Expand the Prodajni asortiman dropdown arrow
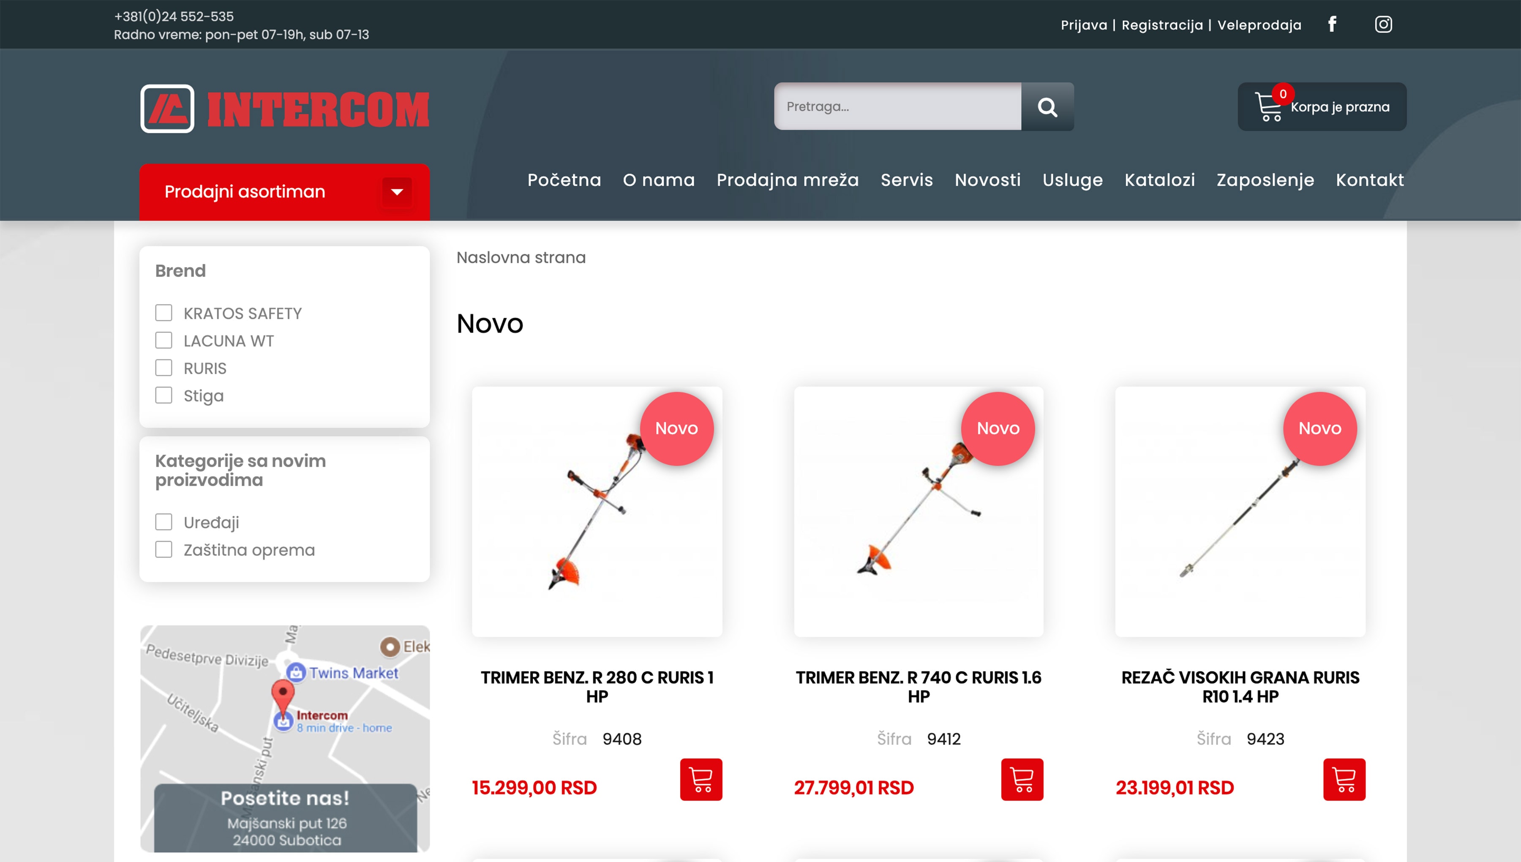Screen dimensions: 1521x862 (x=397, y=192)
